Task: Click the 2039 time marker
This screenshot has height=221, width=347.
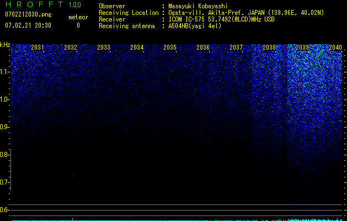Action: coord(302,47)
